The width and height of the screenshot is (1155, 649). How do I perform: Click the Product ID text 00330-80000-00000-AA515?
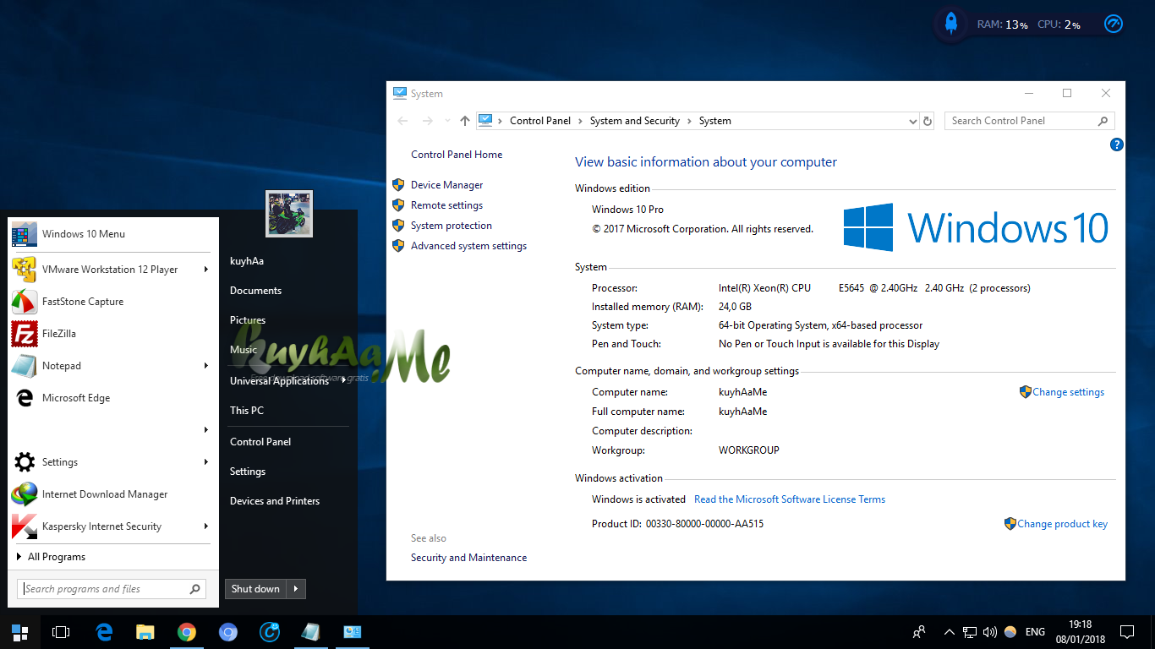pos(704,524)
